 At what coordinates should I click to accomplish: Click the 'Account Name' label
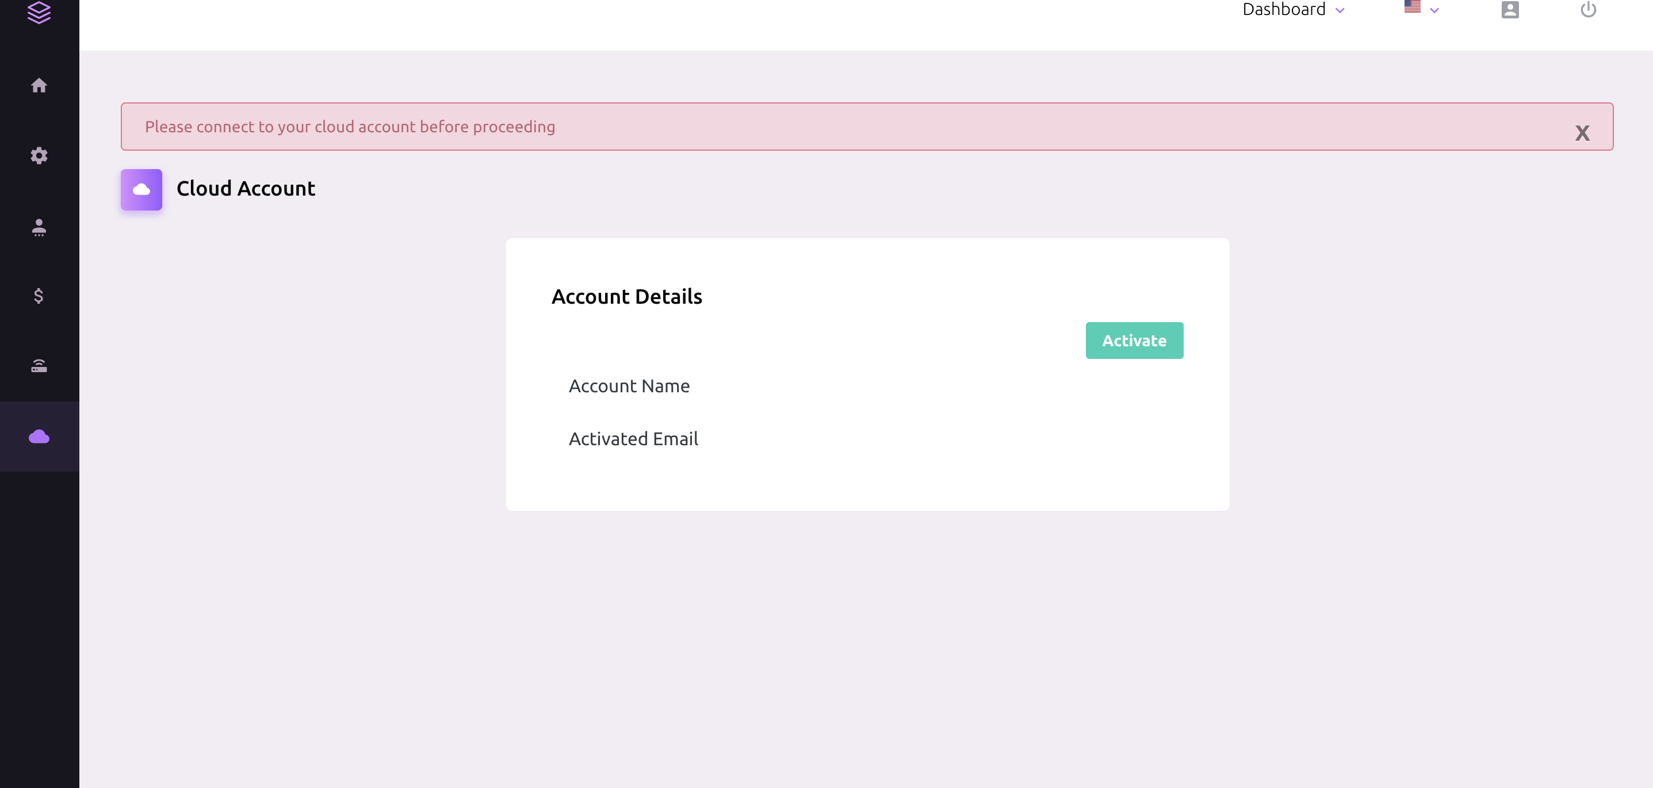pos(629,387)
